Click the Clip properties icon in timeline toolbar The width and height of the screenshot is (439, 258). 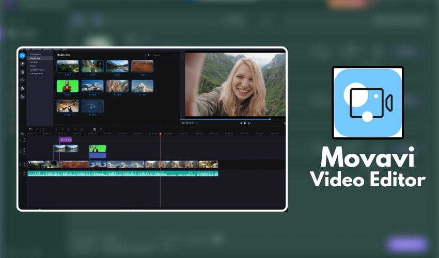(82, 130)
